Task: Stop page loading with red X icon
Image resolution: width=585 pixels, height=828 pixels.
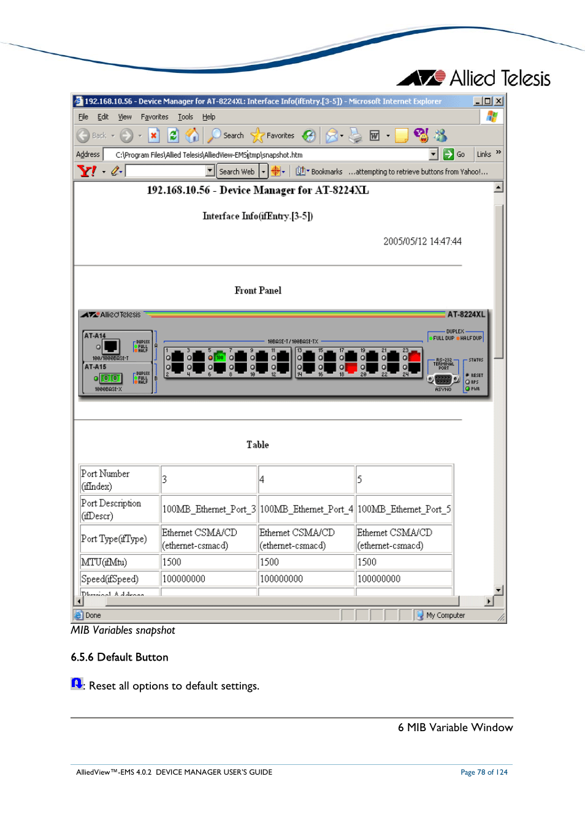Action: coord(154,135)
